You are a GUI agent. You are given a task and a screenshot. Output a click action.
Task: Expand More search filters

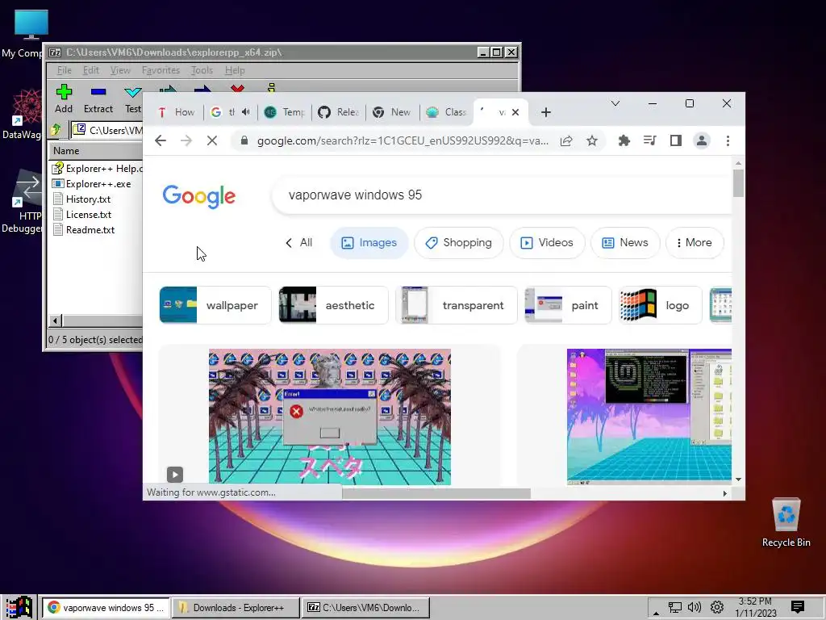pos(695,242)
